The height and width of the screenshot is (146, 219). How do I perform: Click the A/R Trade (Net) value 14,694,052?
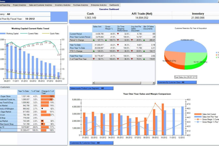tap(142, 18)
